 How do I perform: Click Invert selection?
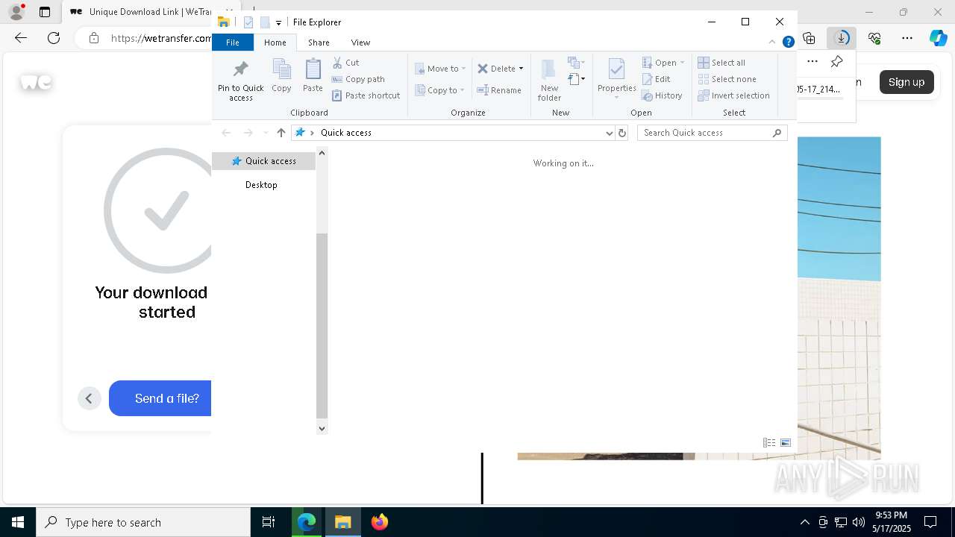point(733,95)
